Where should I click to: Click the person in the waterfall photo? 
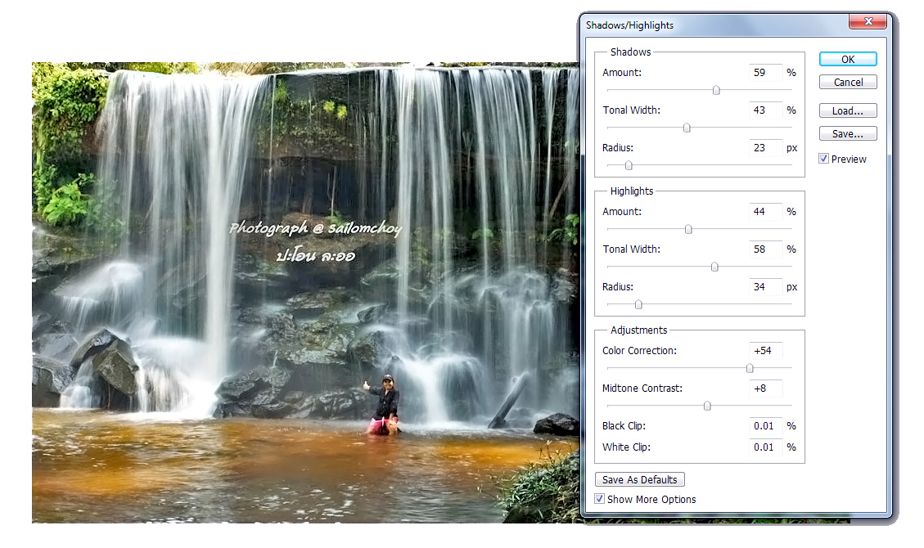[385, 404]
